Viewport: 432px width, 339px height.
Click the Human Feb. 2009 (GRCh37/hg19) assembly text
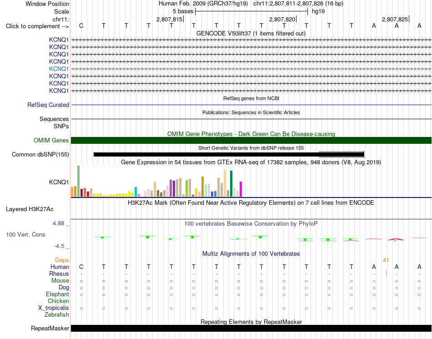pyautogui.click(x=203, y=4)
